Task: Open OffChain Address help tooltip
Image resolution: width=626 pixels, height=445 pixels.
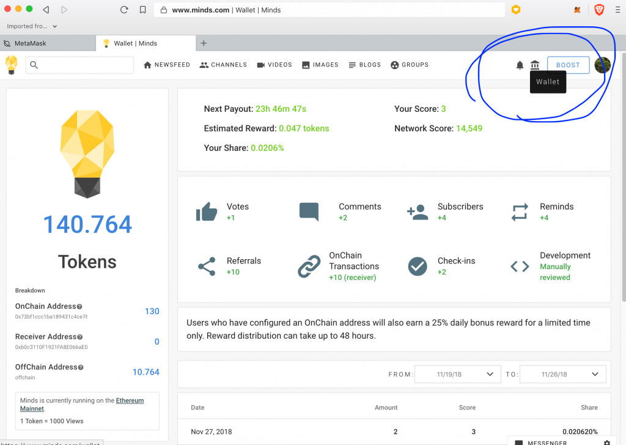Action: (81, 367)
